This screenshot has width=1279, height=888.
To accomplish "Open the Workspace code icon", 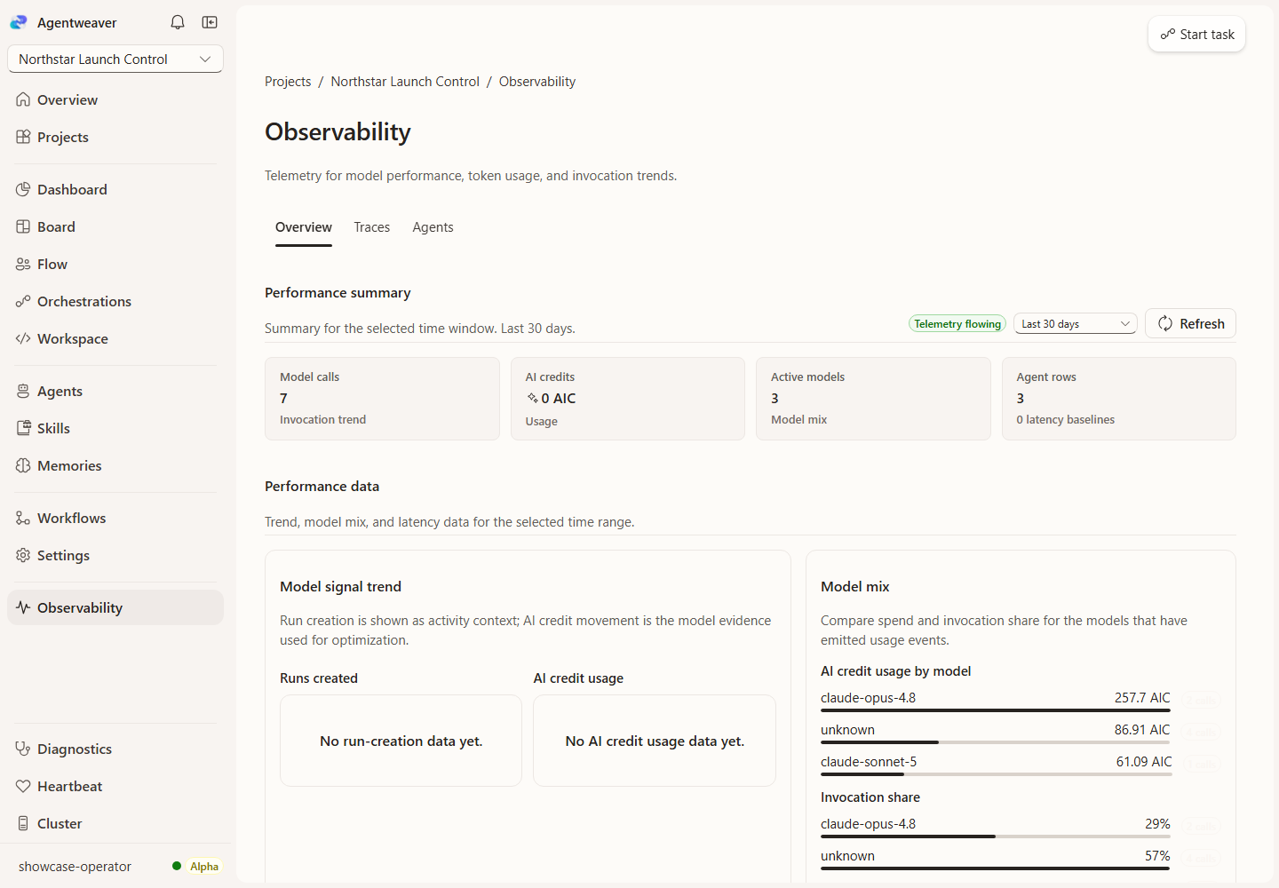I will 23,338.
